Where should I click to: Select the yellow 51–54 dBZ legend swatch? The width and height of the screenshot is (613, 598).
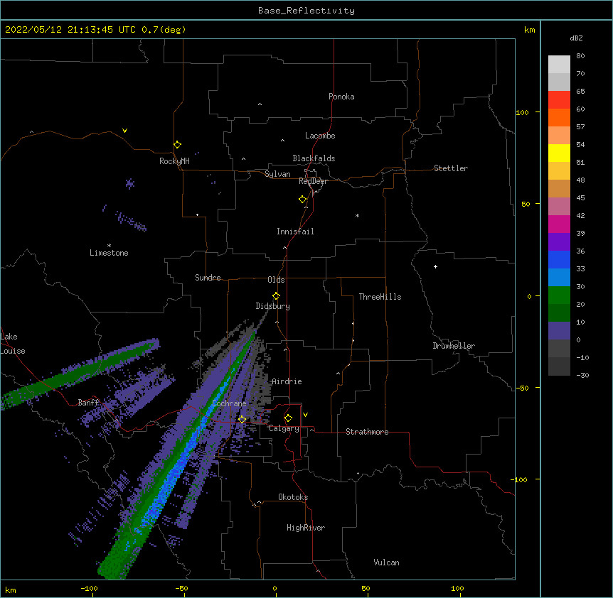coord(559,153)
